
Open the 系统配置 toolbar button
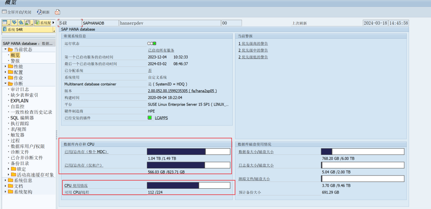tap(43, 22)
